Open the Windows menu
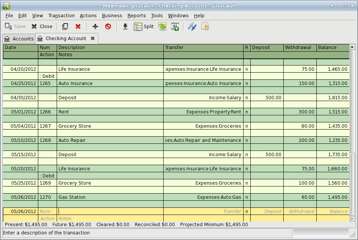 [x=178, y=15]
